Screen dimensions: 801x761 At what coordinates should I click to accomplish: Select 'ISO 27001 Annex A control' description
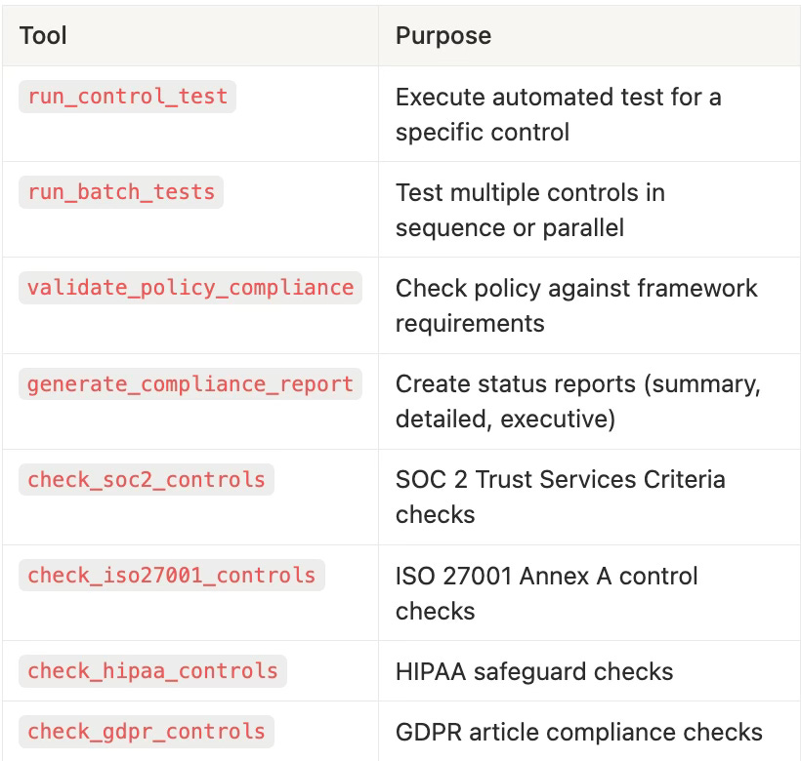pos(546,576)
